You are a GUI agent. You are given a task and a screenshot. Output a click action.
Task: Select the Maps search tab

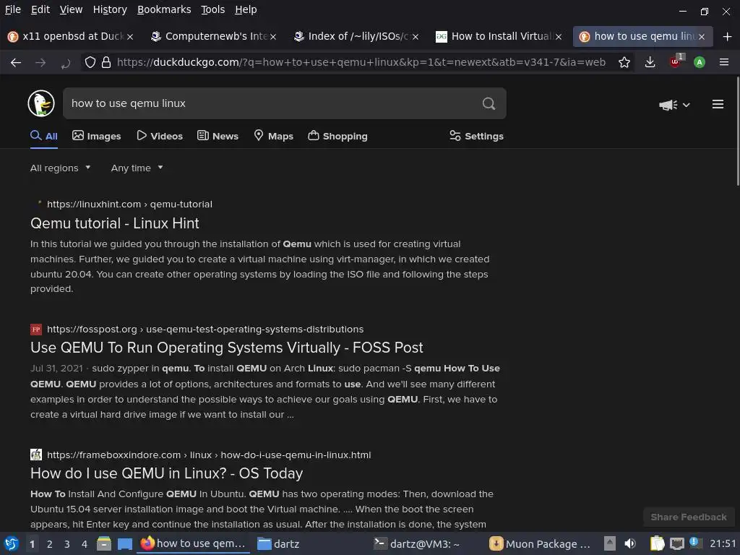click(273, 136)
